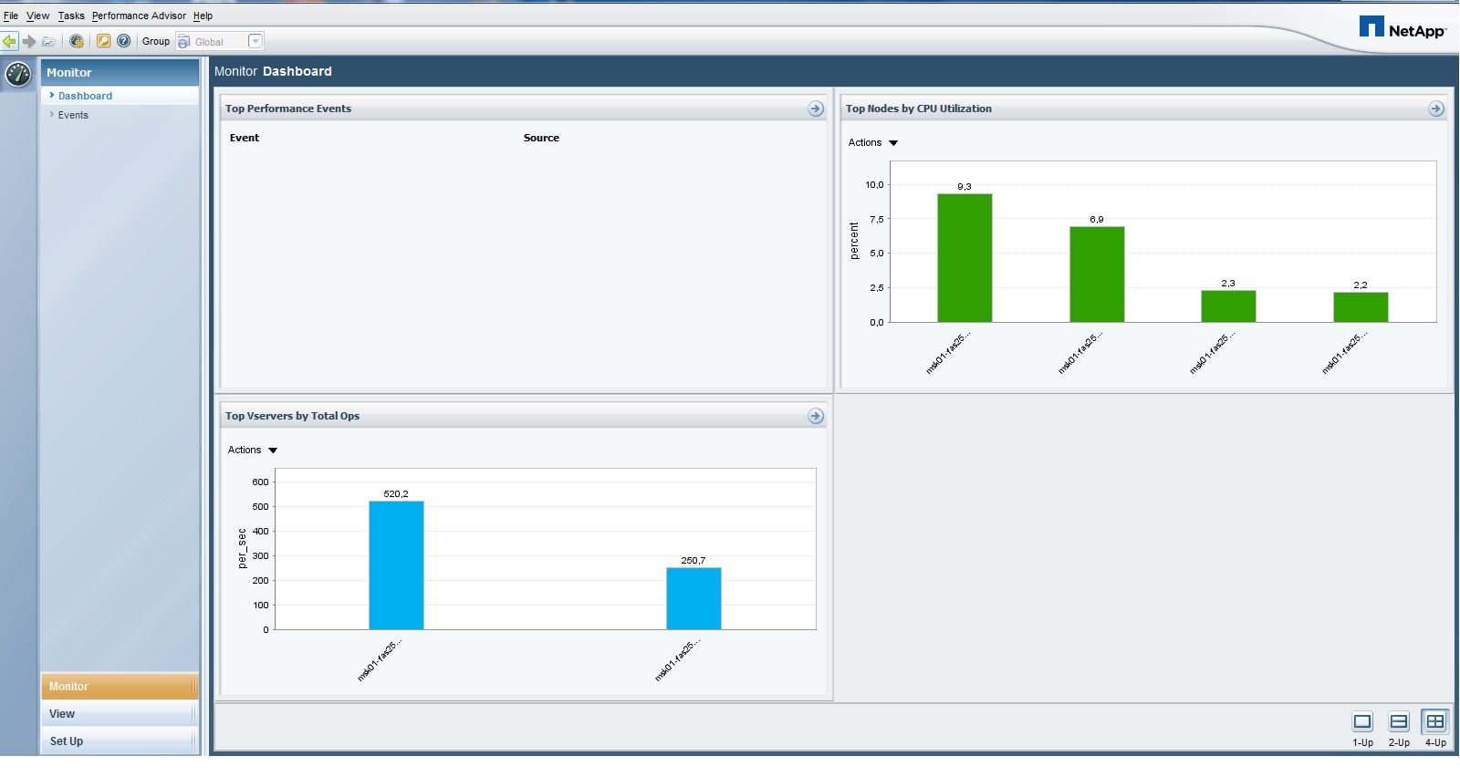Open the Help menu
Screen dimensions: 1460x777
(203, 16)
